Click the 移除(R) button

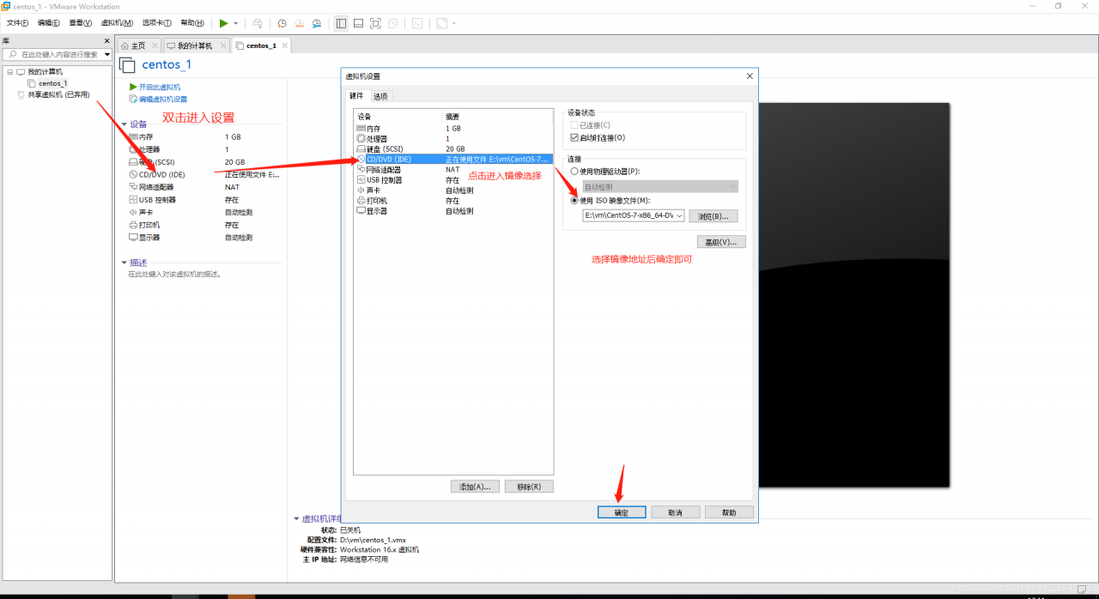529,487
